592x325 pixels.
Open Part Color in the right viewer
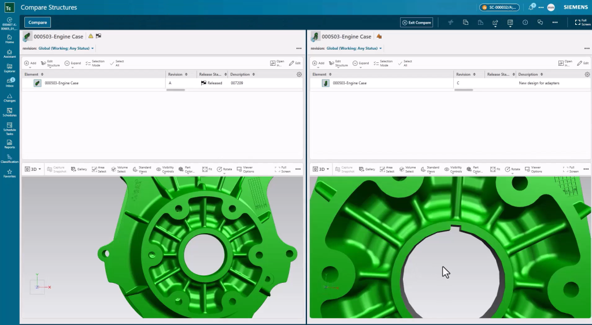pyautogui.click(x=475, y=169)
